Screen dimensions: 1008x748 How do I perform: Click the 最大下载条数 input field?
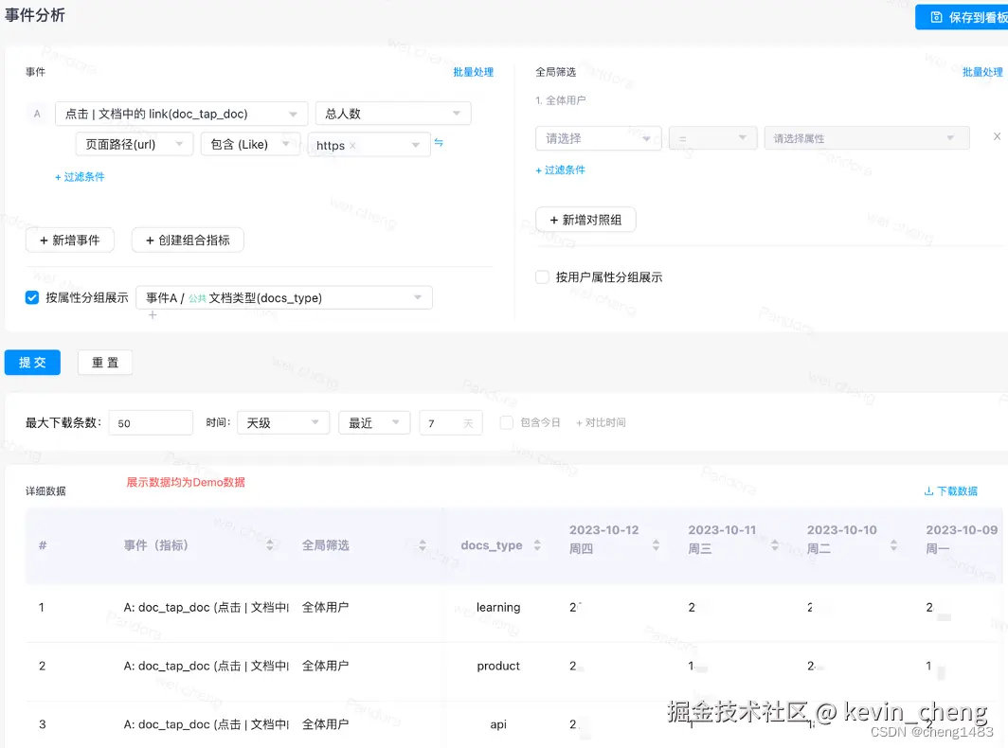151,423
